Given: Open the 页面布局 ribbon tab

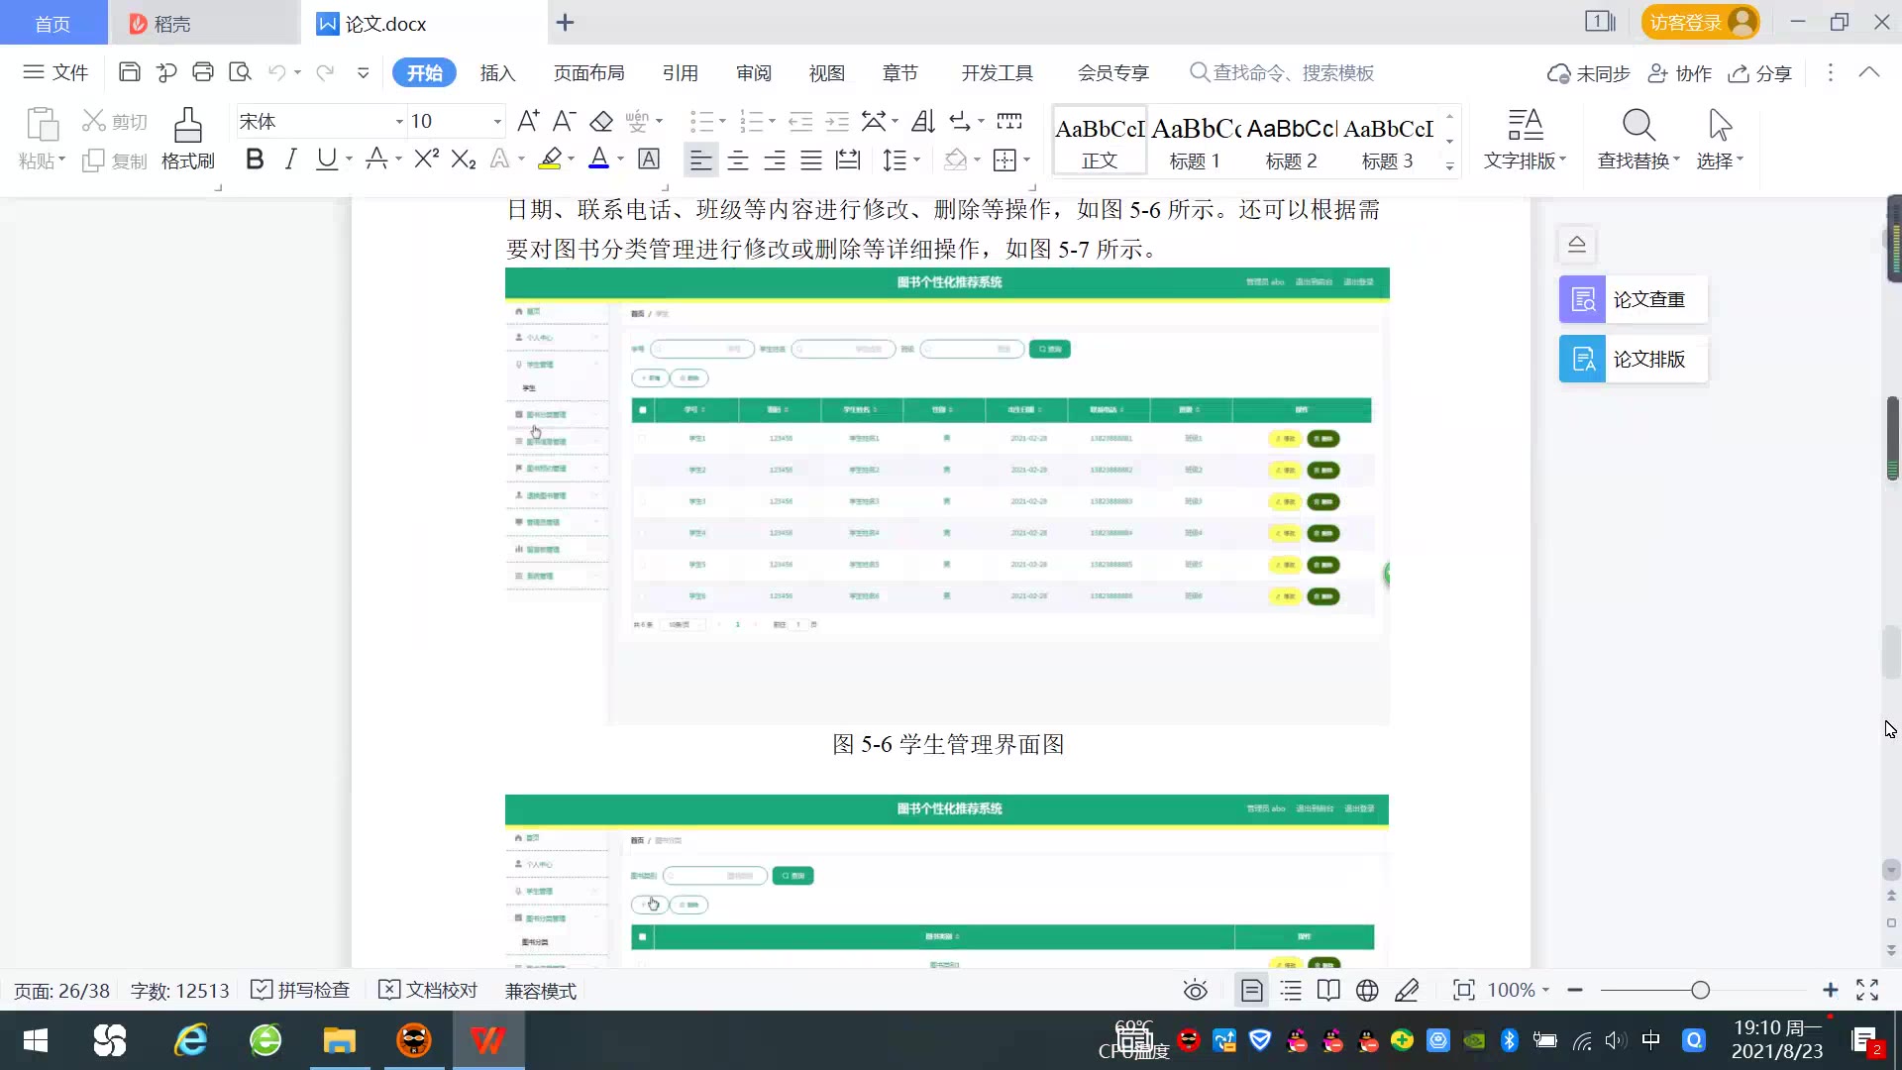Looking at the screenshot, I should (x=588, y=73).
